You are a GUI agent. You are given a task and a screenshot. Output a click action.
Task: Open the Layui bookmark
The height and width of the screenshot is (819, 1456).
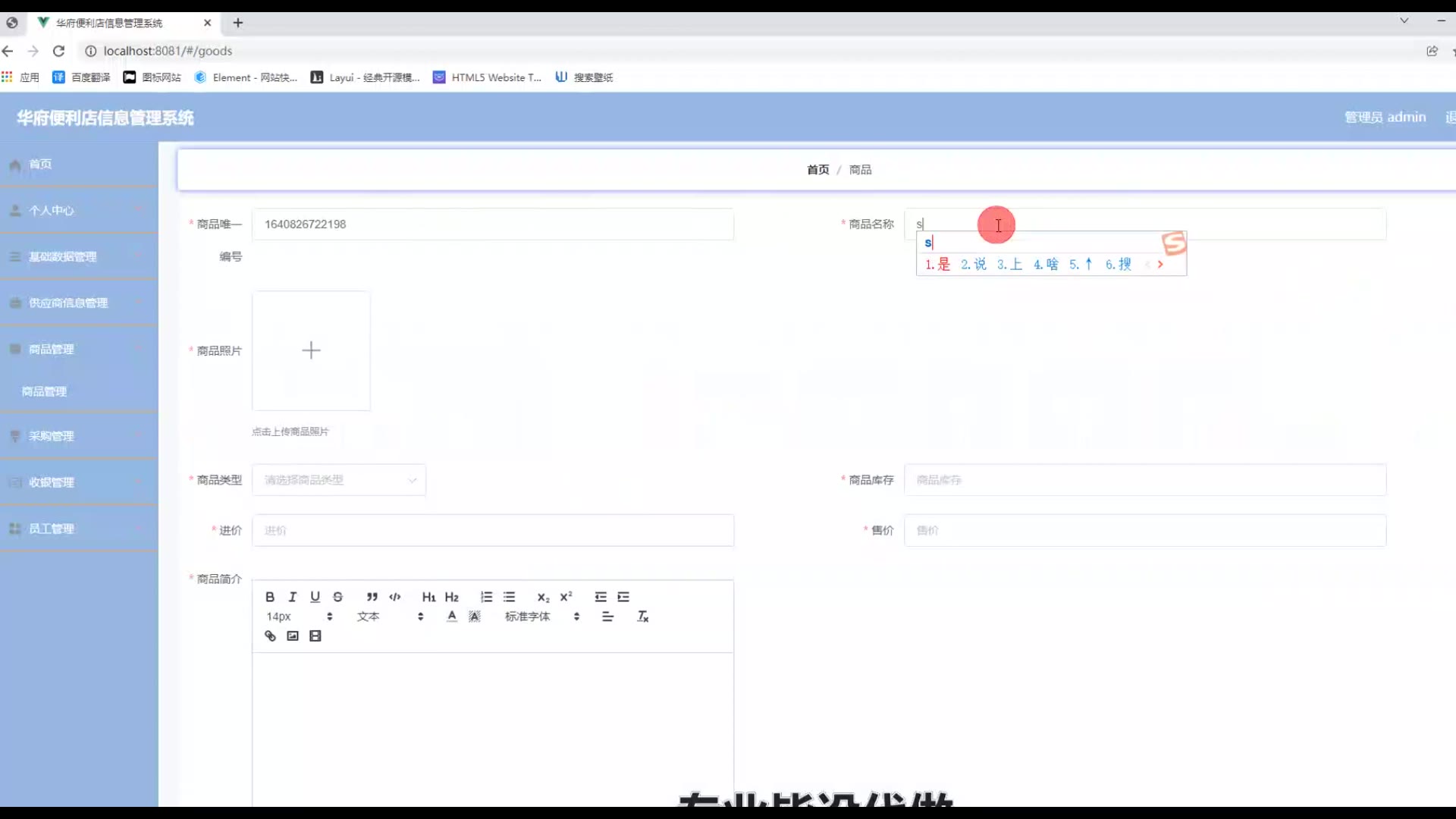[x=365, y=77]
